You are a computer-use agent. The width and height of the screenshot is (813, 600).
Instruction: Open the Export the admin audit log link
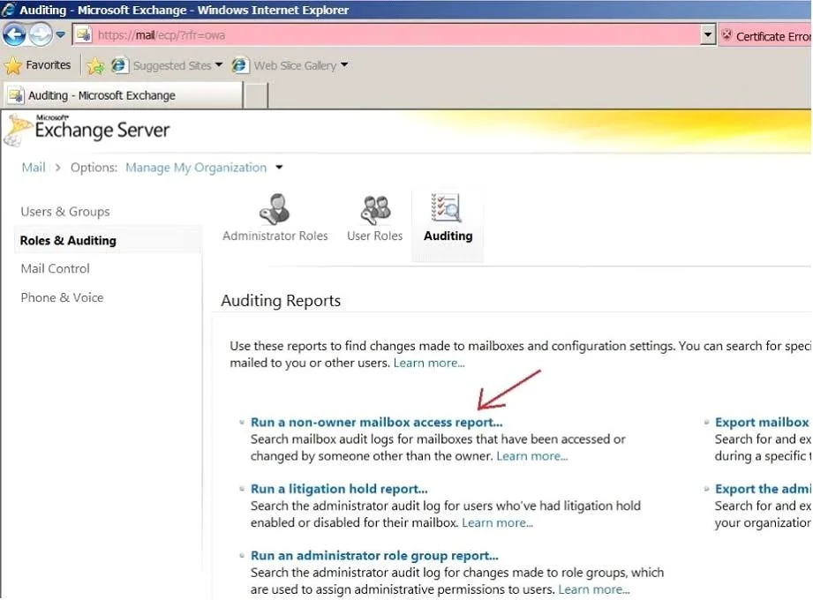tap(763, 489)
